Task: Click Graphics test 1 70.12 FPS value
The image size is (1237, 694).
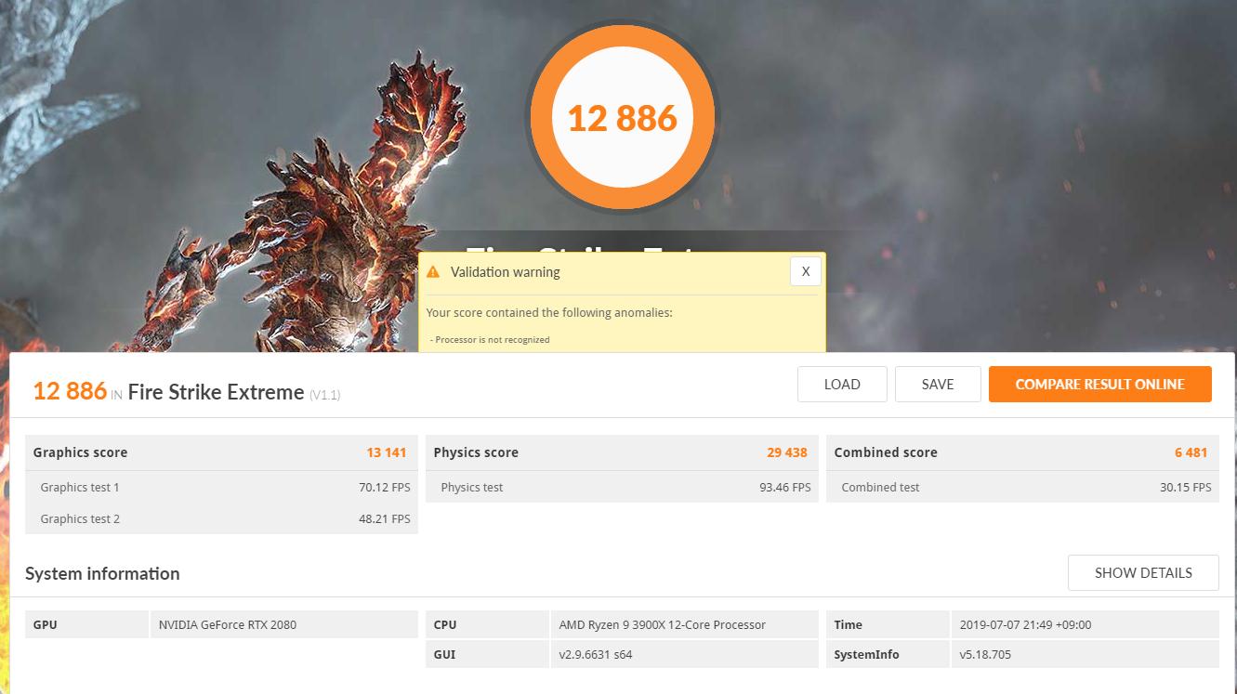Action: pos(385,487)
